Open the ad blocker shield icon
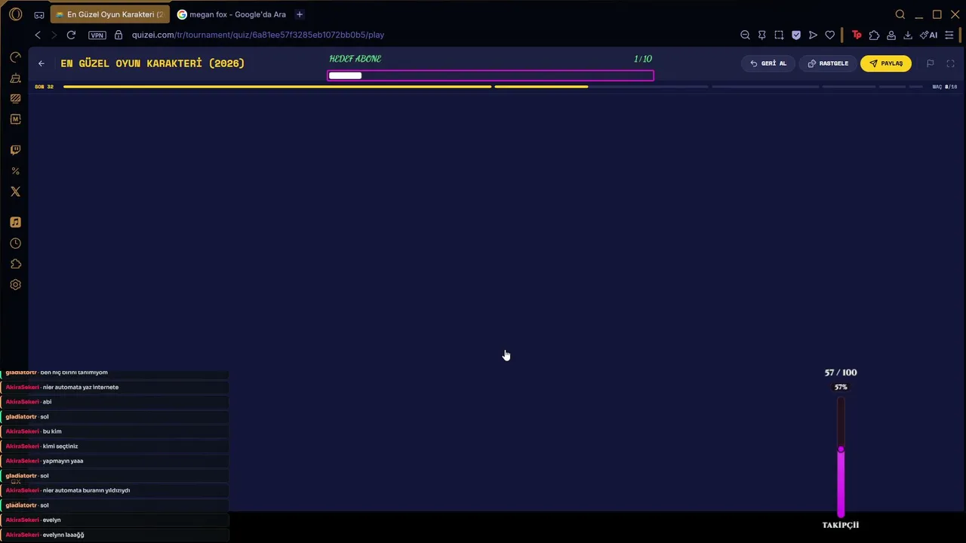This screenshot has height=543, width=966. pos(796,35)
